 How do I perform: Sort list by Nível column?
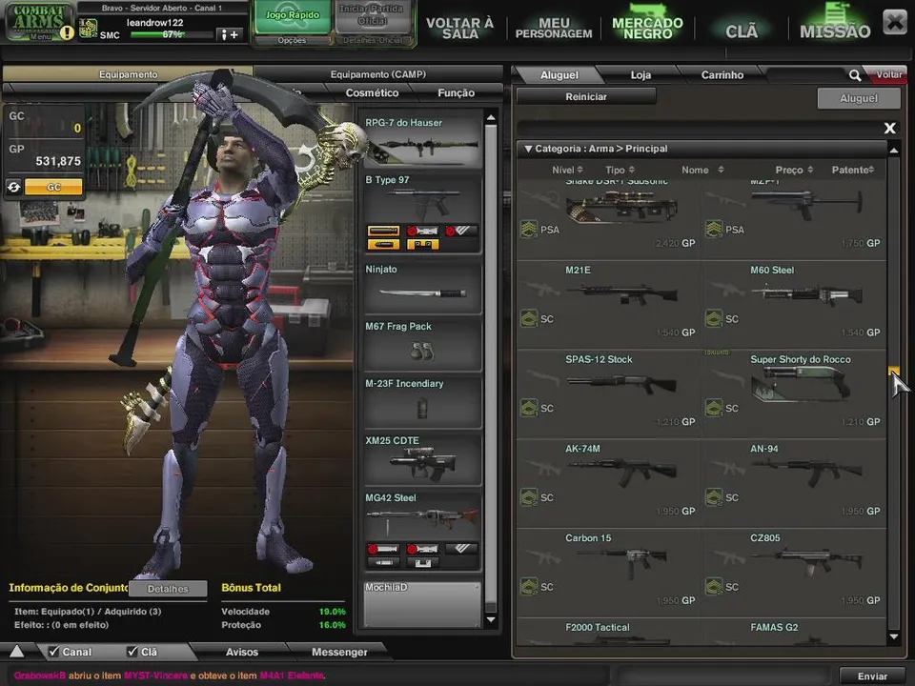(x=567, y=170)
